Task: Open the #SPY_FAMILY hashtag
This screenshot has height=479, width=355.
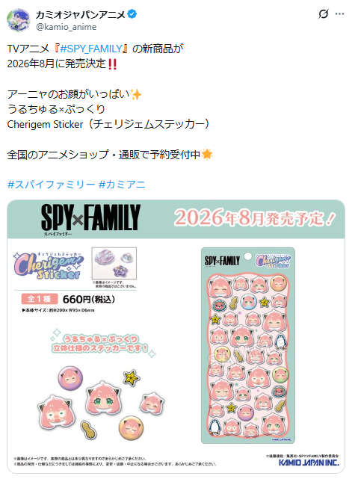Action: tap(91, 49)
